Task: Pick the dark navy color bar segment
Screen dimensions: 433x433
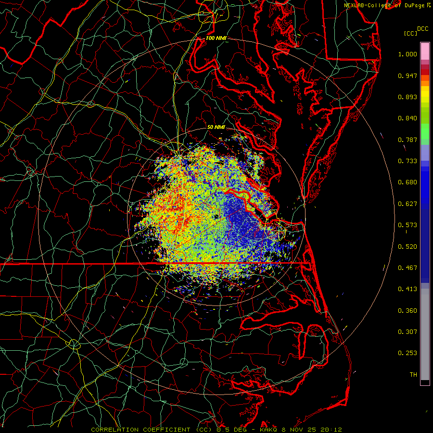Action: (425, 246)
